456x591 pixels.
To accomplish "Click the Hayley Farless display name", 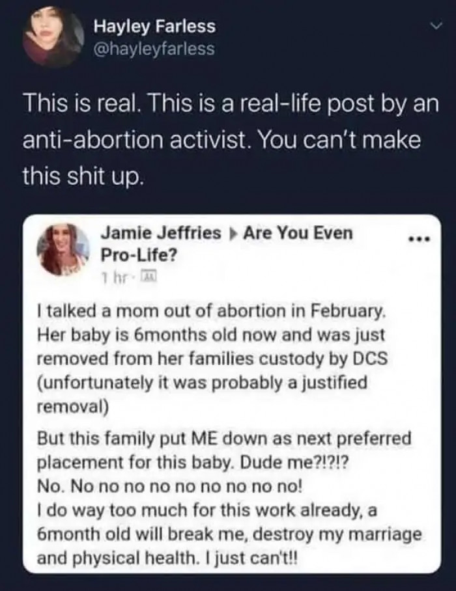I will pyautogui.click(x=156, y=27).
